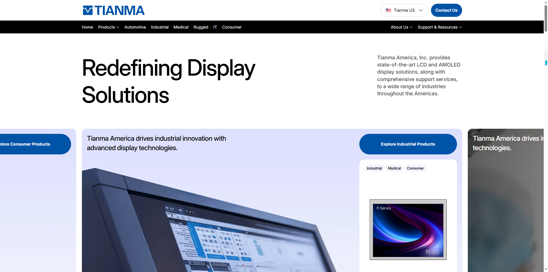Open the P-Series display thumbnail
Image resolution: width=548 pixels, height=272 pixels.
(408, 229)
